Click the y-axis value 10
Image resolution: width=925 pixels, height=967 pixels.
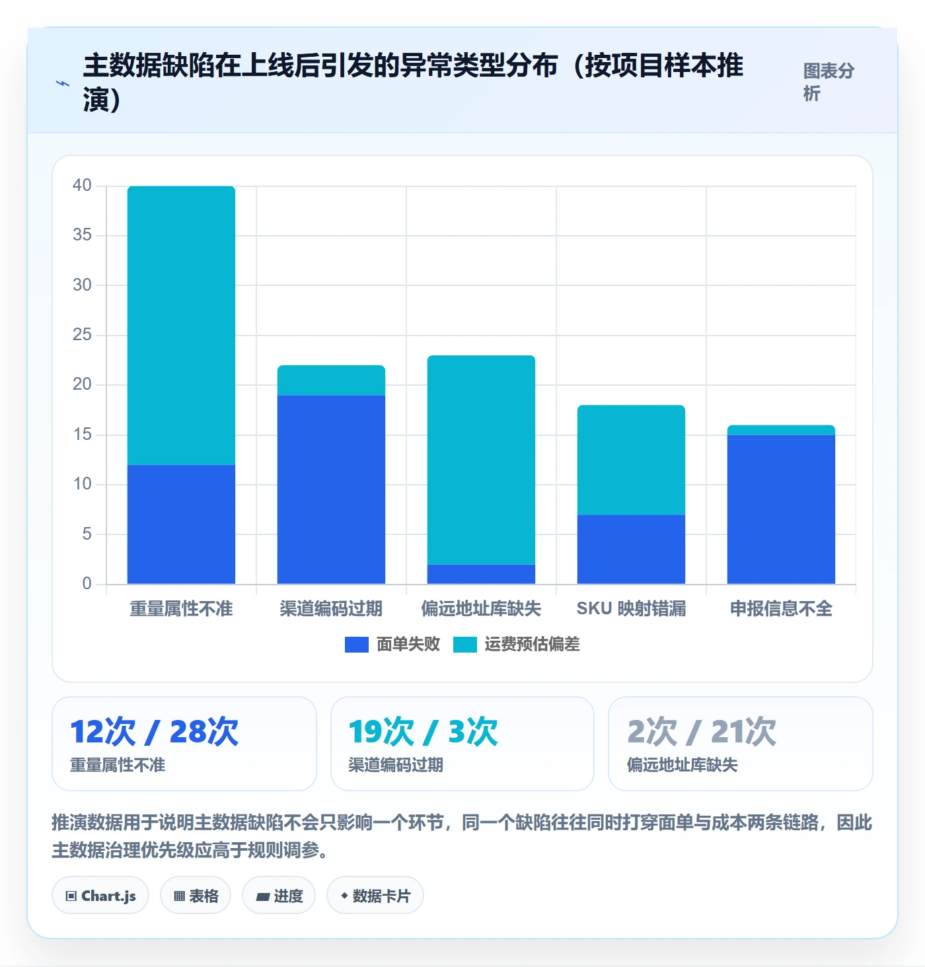pos(82,484)
